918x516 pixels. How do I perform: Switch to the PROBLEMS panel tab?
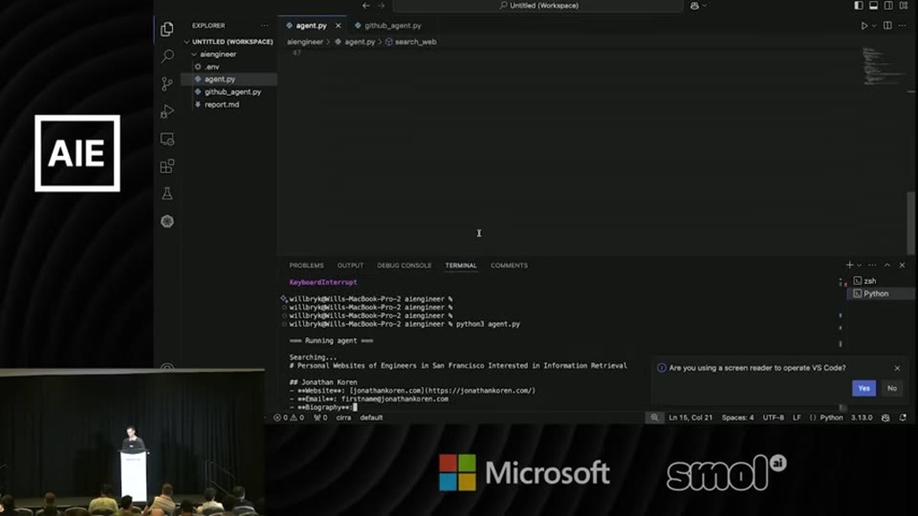[306, 265]
